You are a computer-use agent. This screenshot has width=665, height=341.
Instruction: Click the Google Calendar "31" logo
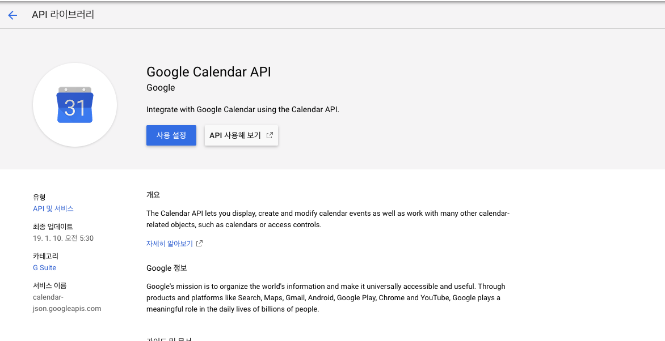click(x=74, y=105)
